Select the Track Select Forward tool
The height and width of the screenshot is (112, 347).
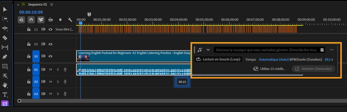5,18
